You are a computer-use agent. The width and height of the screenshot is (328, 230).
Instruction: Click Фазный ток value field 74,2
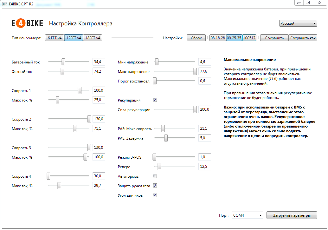pyautogui.click(x=99, y=71)
